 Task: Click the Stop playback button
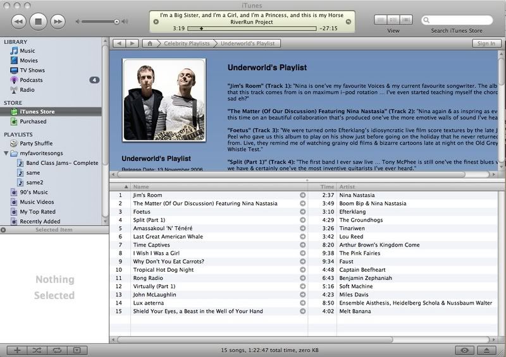click(x=38, y=21)
